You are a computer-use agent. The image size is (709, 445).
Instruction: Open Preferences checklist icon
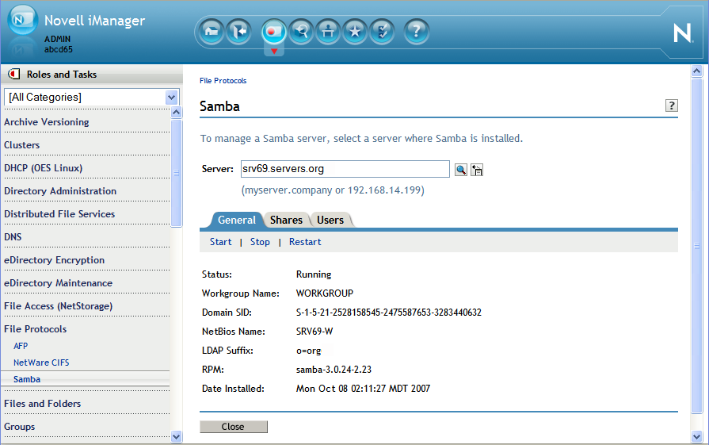pos(383,32)
